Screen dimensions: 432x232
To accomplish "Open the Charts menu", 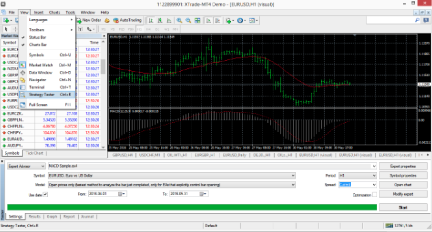I will coord(54,12).
